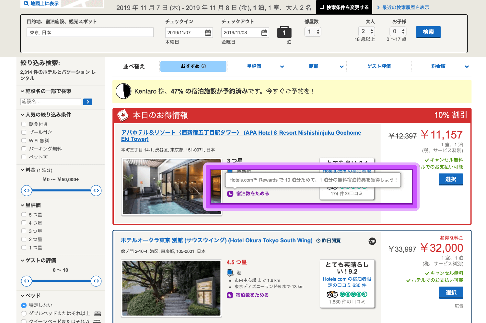
Task: Click the clock icon beside 昨日閲覧
Action: [318, 241]
